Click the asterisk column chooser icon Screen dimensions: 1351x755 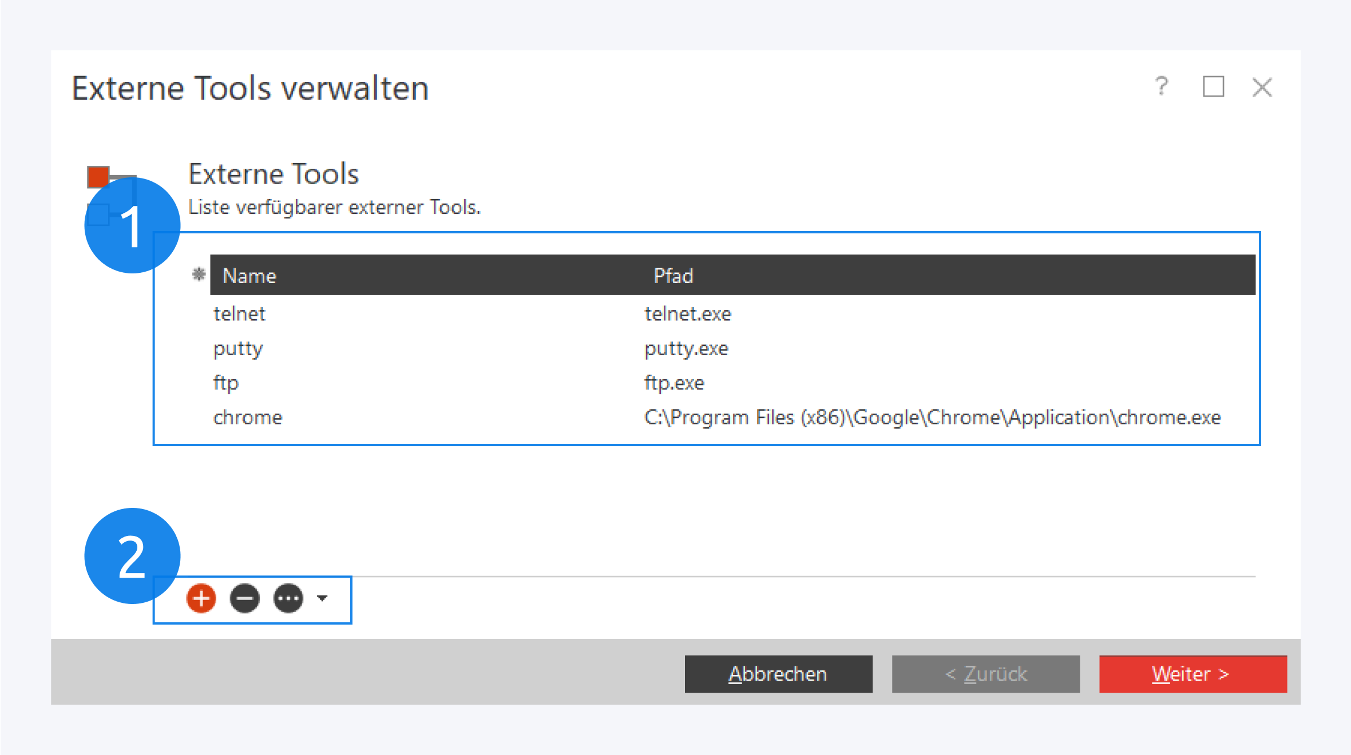[199, 275]
